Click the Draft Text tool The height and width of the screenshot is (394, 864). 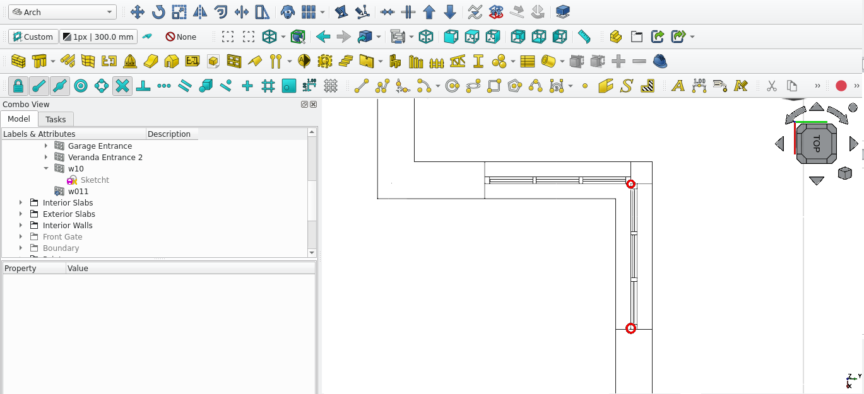tap(678, 86)
